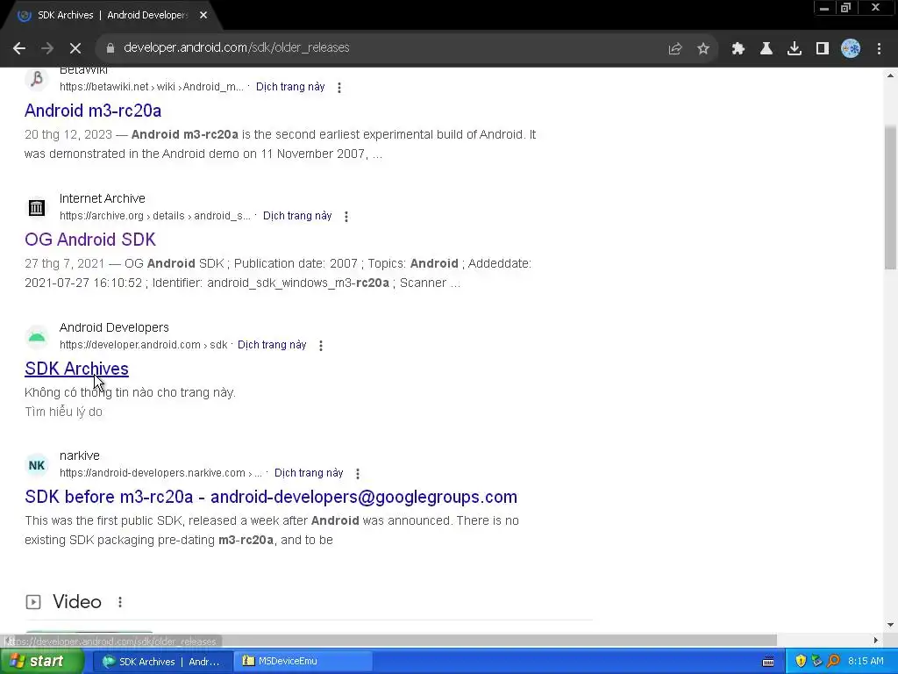This screenshot has height=674, width=898.
Task: Share this page via the share icon
Action: click(x=675, y=49)
